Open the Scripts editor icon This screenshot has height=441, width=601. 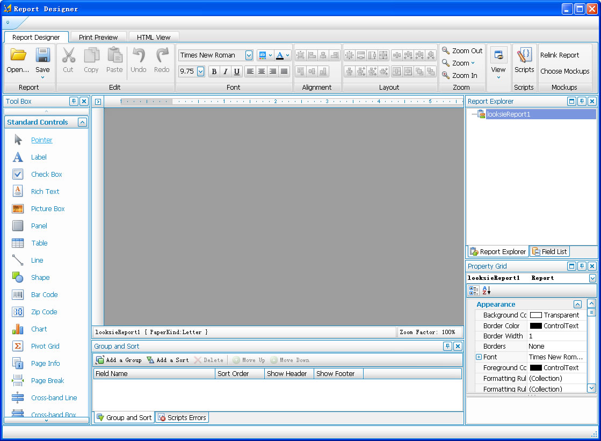(524, 55)
